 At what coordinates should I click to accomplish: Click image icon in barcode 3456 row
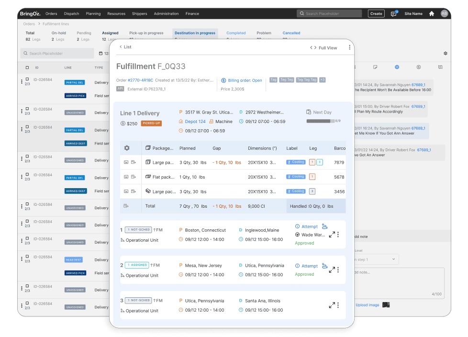[x=126, y=191]
